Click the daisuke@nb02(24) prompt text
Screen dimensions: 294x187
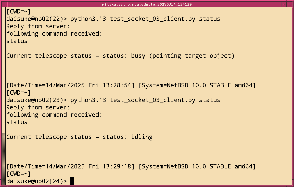tap(37, 181)
